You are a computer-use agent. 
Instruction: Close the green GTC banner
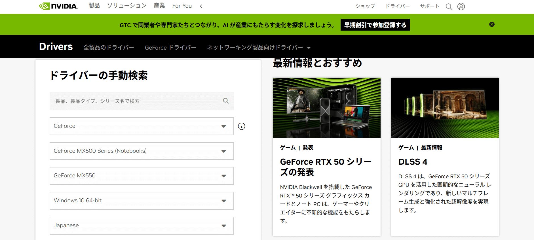[492, 24]
